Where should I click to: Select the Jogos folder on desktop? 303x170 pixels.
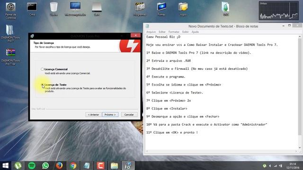183,9
